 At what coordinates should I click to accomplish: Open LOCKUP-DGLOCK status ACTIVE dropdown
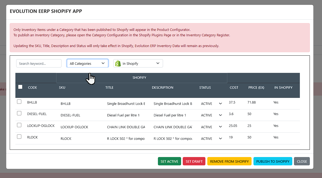pos(212,127)
